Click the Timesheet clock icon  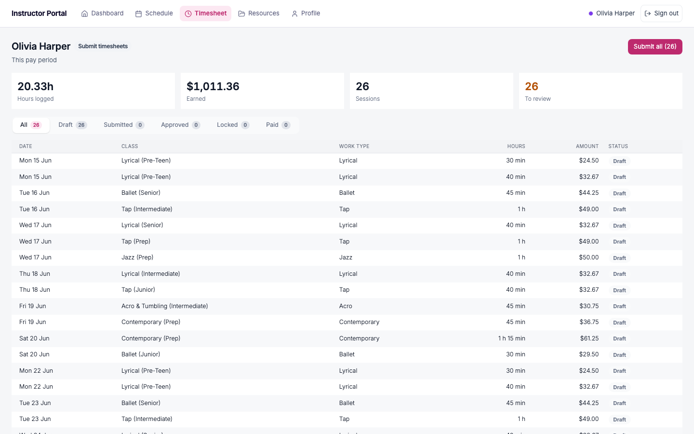tap(188, 14)
